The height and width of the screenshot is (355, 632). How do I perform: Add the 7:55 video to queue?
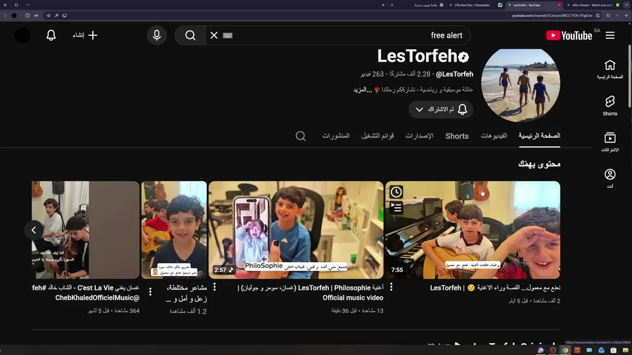[x=396, y=208]
